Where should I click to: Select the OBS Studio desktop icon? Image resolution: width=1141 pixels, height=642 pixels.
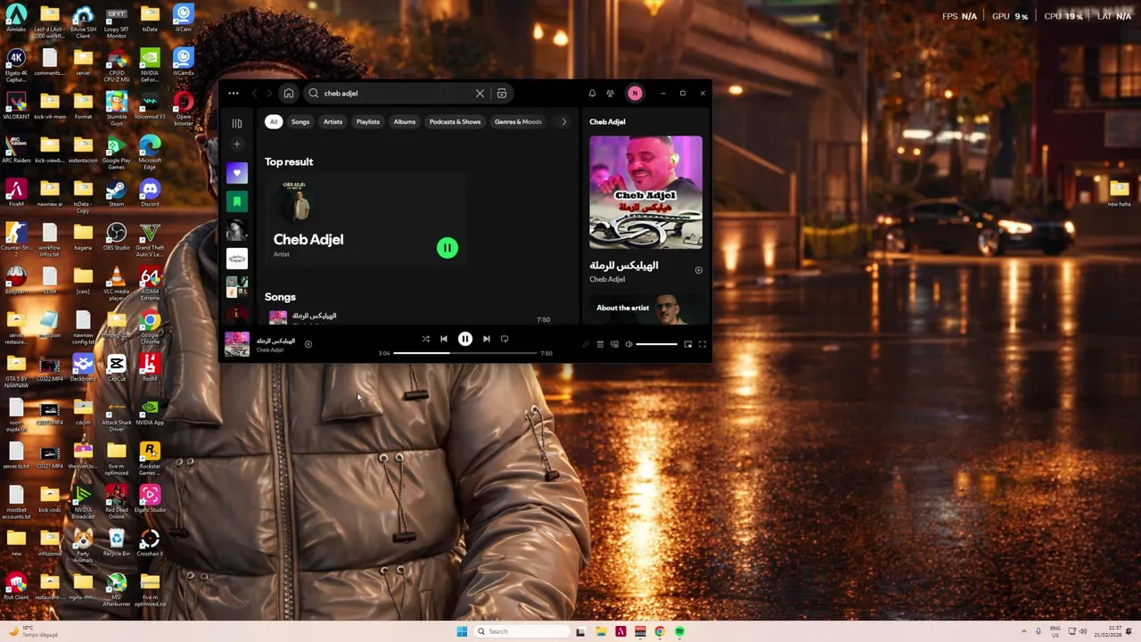tap(116, 236)
